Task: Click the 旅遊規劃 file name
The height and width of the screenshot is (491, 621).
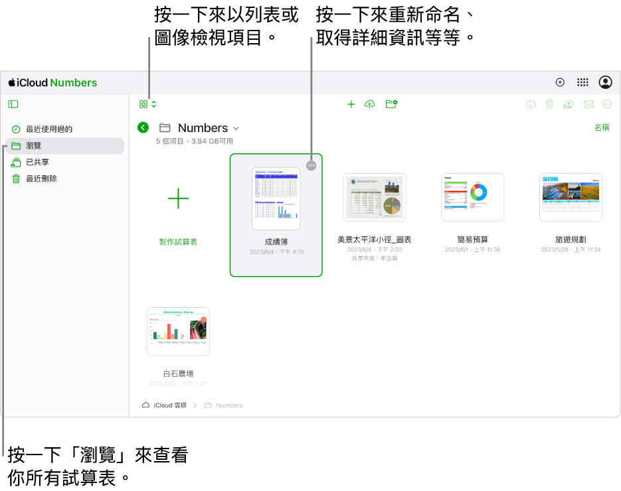Action: pyautogui.click(x=571, y=240)
